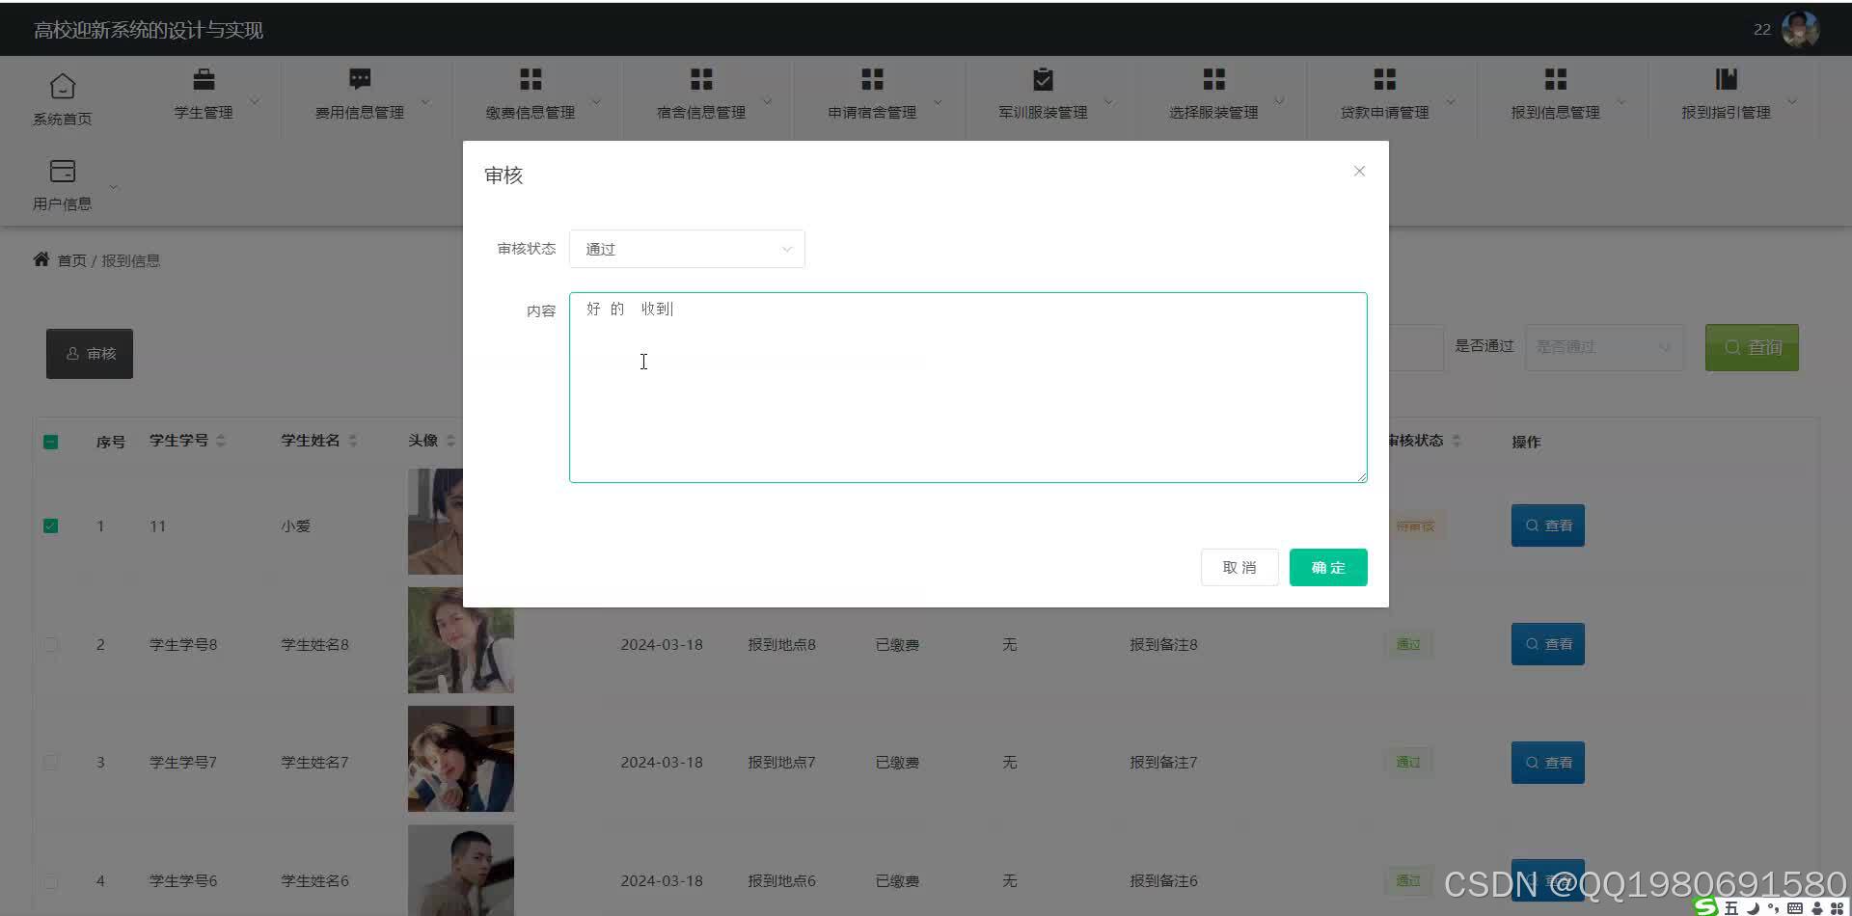Open the 审核状态 dropdown showing 通过
1852x916 pixels.
click(686, 248)
